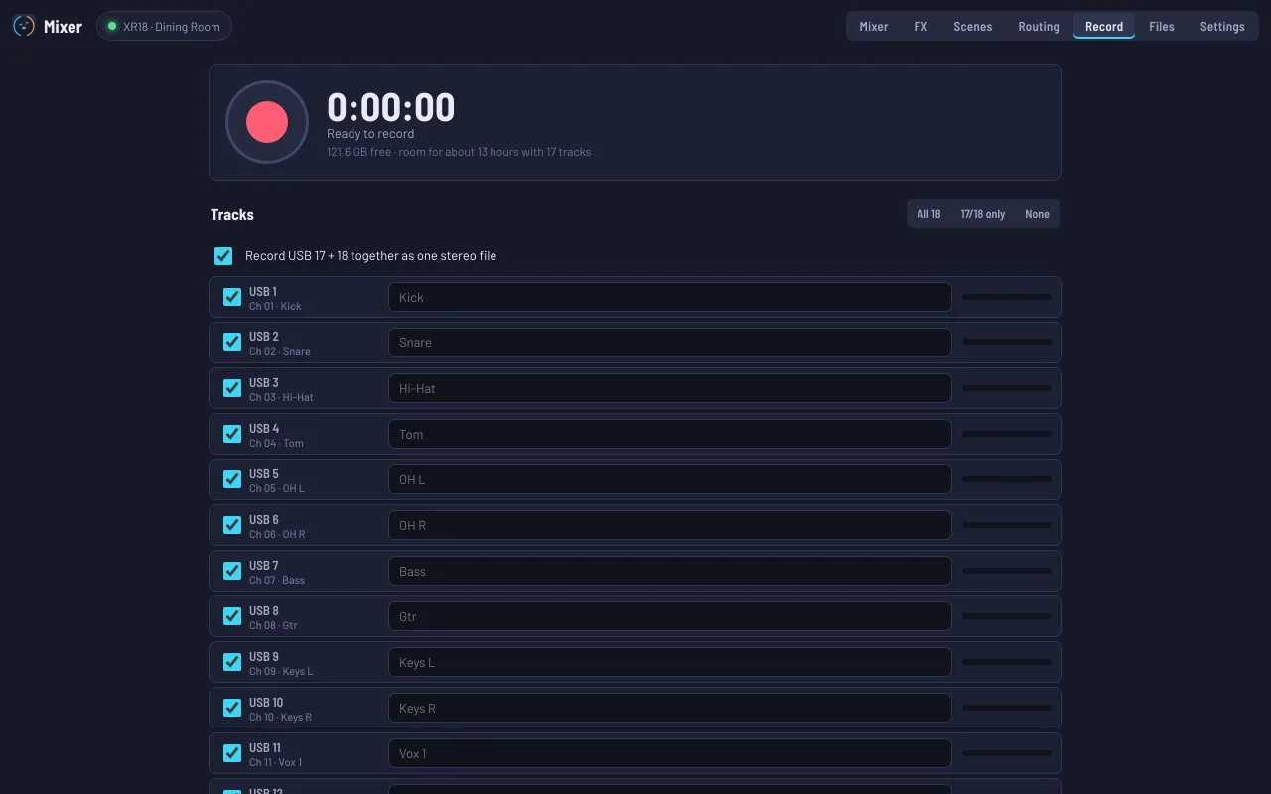Viewport: 1271px width, 794px height.
Task: Click the Ready to record status text
Action: click(x=370, y=134)
